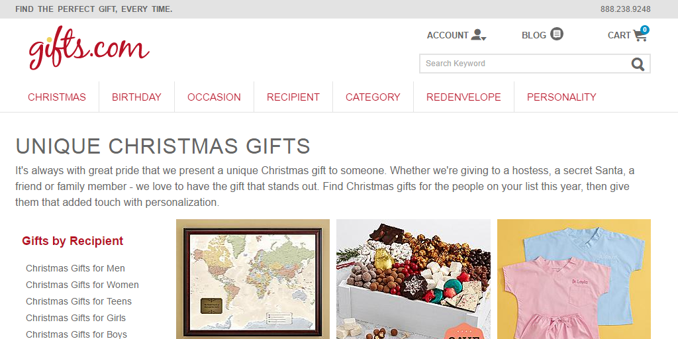This screenshot has height=339, width=678.
Task: Open the account person icon
Action: (x=478, y=35)
